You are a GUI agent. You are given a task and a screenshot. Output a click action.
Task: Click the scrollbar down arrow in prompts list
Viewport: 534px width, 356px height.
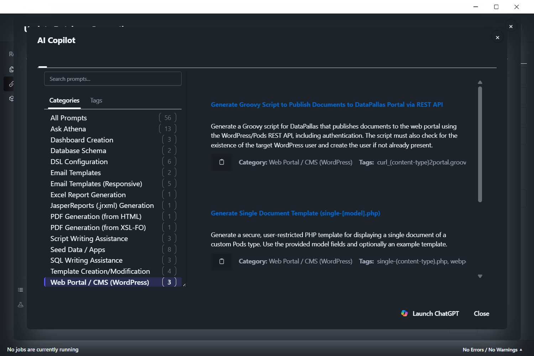click(x=480, y=276)
